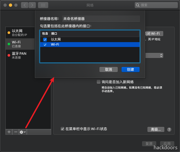Image resolution: width=180 pixels, height=152 pixels.
Task: Go forward with the right arrow toolbar button
Action: tap(32, 5)
